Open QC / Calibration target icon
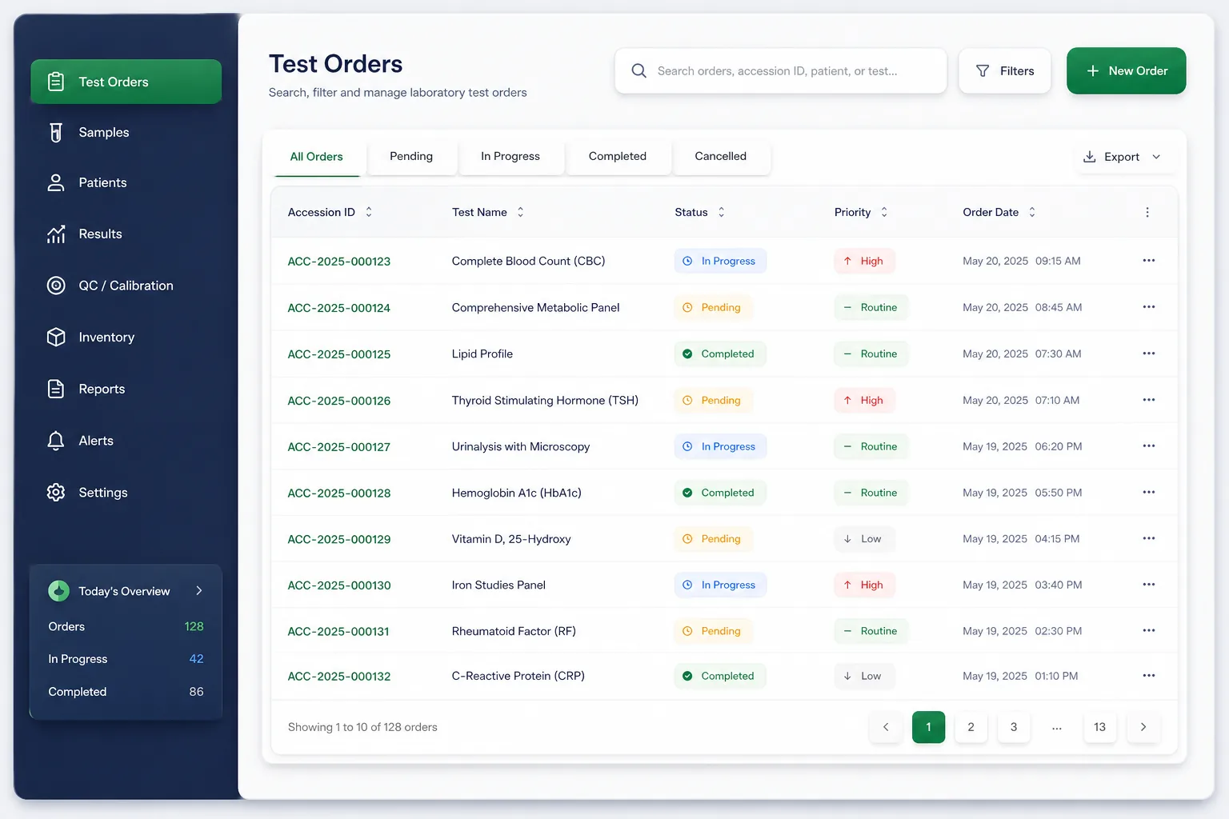1229x819 pixels. pyautogui.click(x=56, y=286)
